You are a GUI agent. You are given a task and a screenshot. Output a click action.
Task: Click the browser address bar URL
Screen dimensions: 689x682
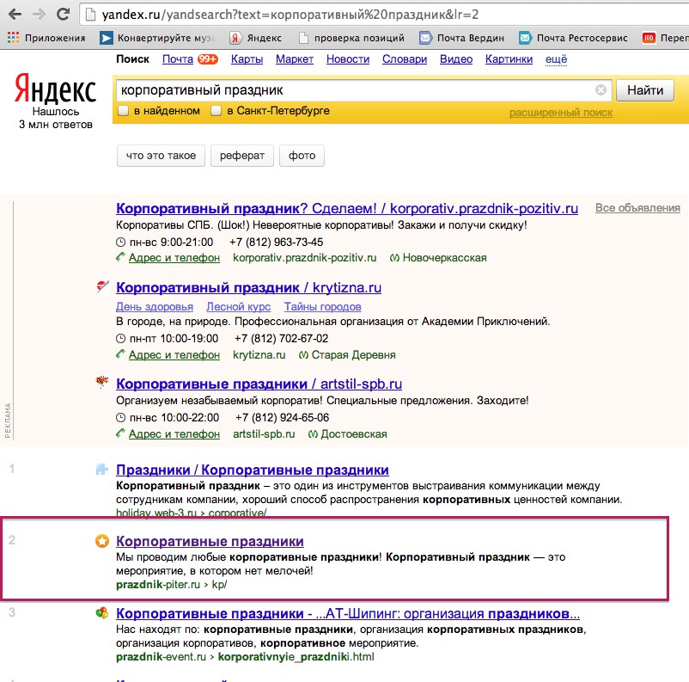click(290, 15)
